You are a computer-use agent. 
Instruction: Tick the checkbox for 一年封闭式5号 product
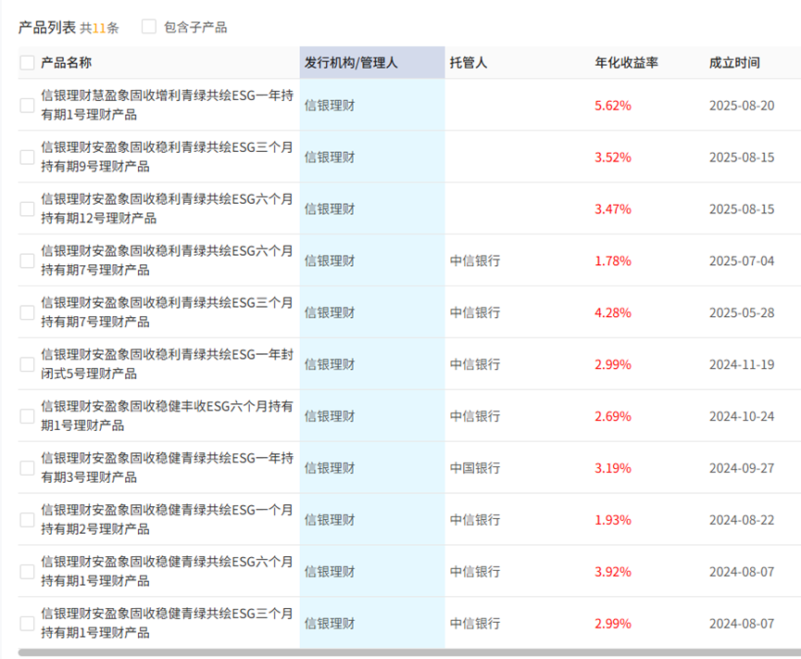[26, 364]
